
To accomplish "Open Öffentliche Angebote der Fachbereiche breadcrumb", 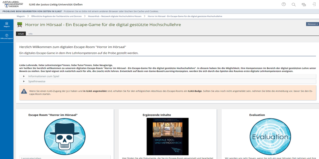I will pos(56,16).
